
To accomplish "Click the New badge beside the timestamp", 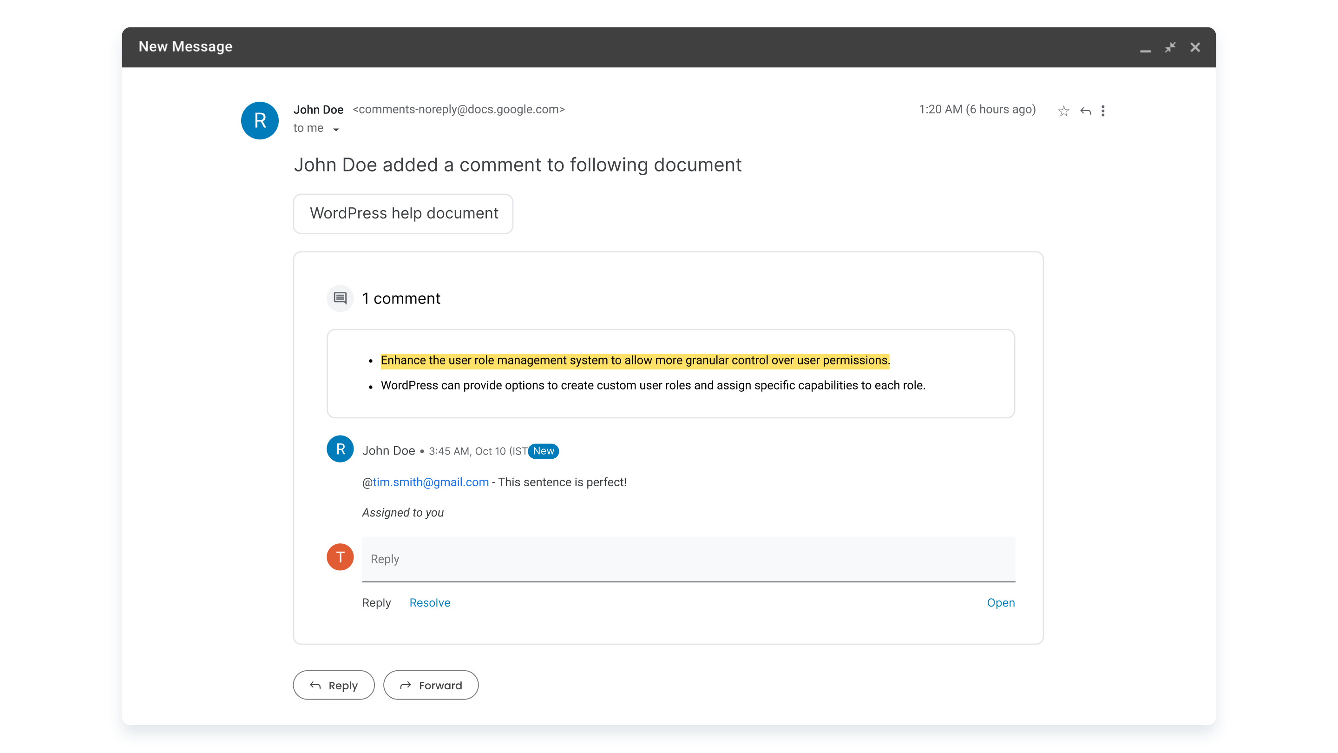I will tap(543, 451).
